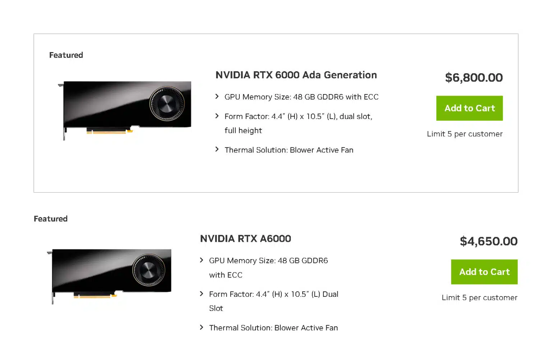Expand the GPU Memory Size spec for RTX 6000
This screenshot has width=552, height=364.
(217, 96)
